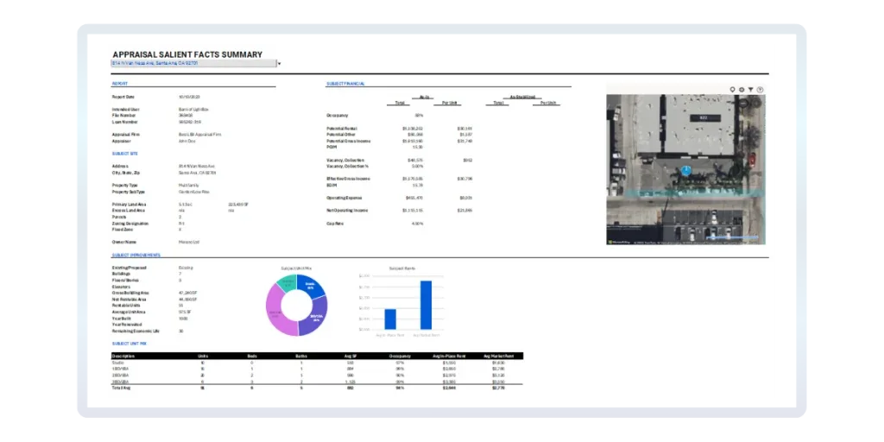Click the 2BD/1BA row description
884x442 pixels.
[x=121, y=376]
